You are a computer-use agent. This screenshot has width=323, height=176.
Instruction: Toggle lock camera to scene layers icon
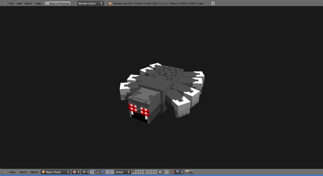[161, 172]
